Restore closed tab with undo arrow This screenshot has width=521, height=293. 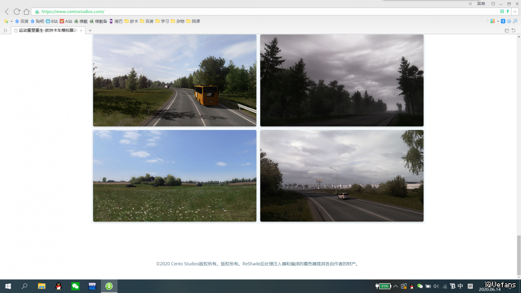coord(513,30)
